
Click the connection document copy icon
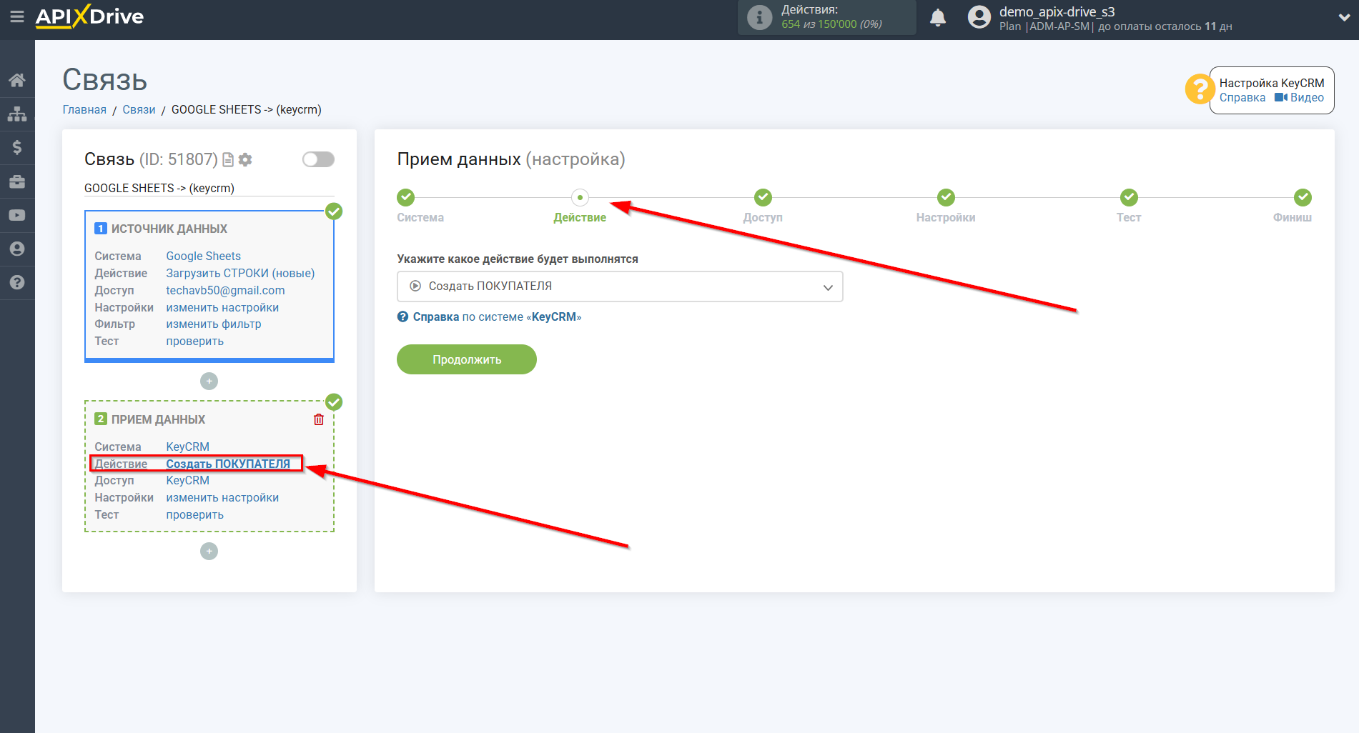click(228, 159)
